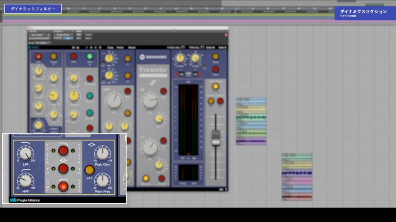Screen dimensions: 396x222
Task: Select the dark blue waveform clip in lower clip group
Action: pos(297,173)
